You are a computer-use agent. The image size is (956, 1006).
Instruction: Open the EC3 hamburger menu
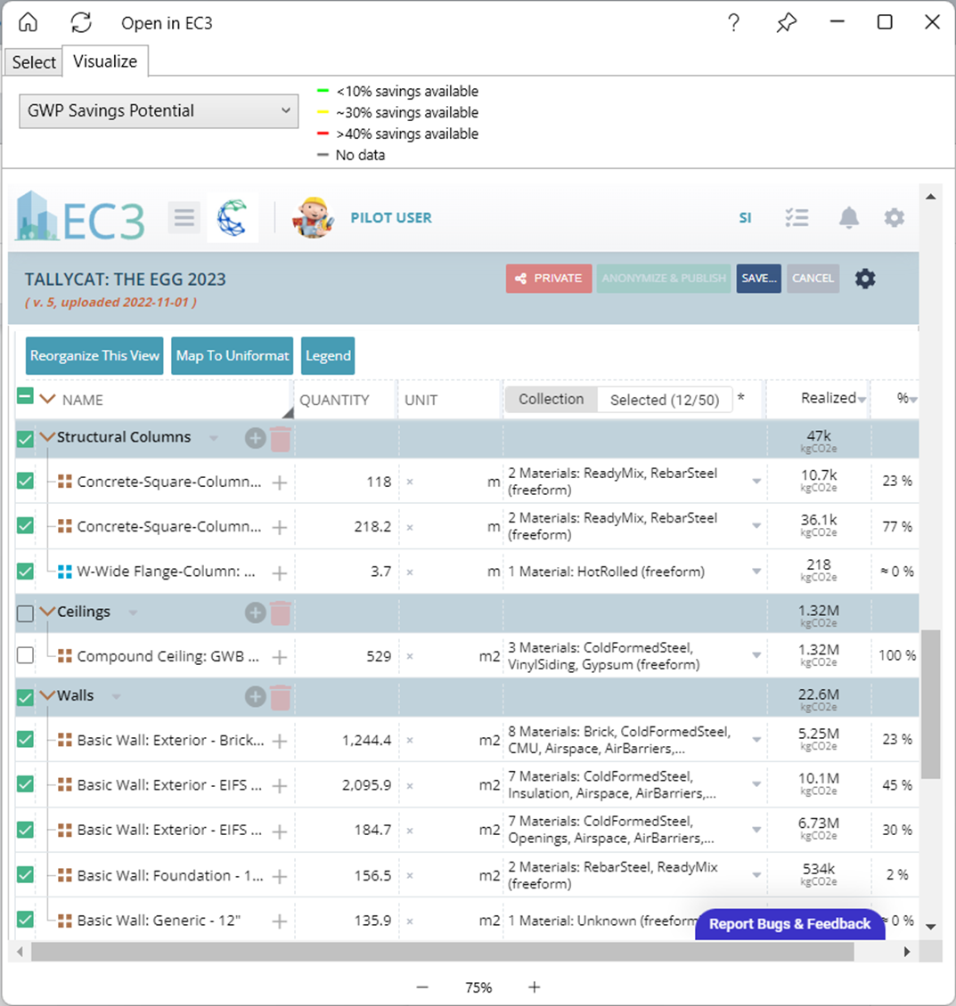184,217
